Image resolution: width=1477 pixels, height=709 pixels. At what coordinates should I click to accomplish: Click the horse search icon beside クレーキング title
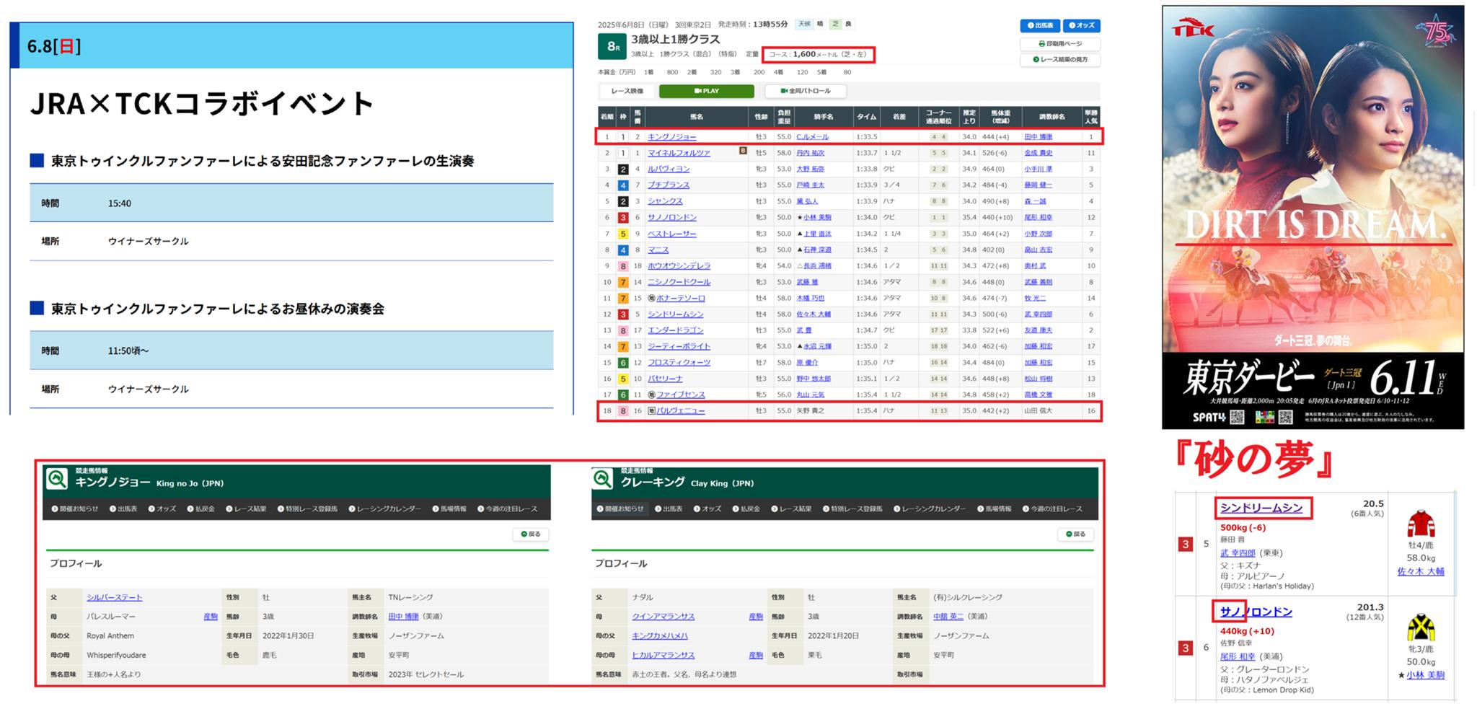point(602,479)
